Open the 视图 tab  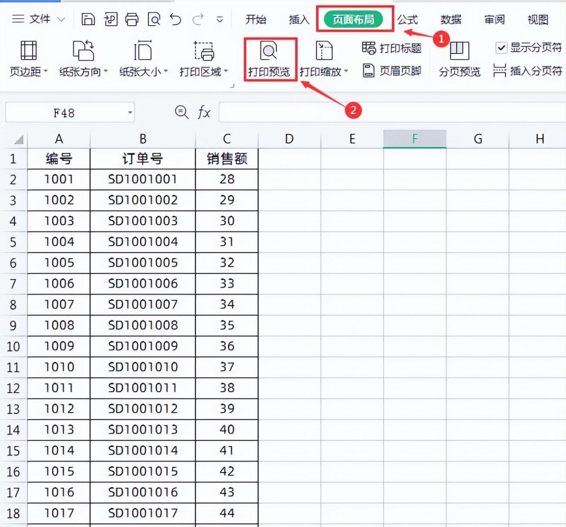tap(538, 19)
